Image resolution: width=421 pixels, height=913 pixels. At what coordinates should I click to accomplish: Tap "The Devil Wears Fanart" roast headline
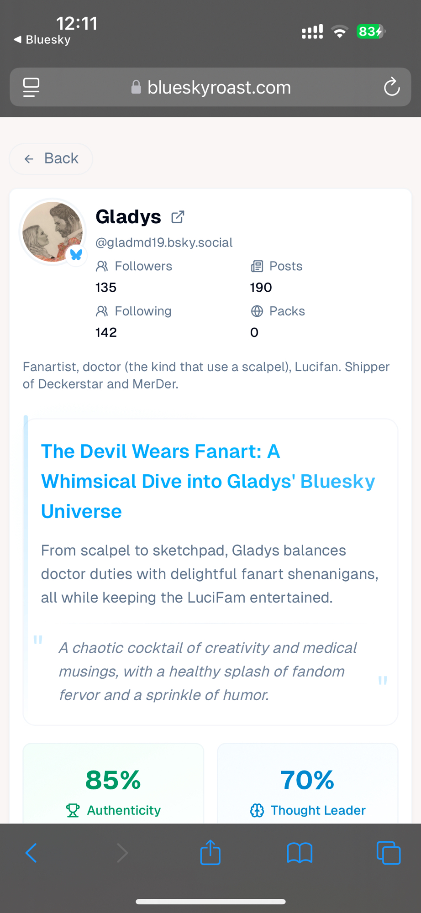click(x=208, y=481)
